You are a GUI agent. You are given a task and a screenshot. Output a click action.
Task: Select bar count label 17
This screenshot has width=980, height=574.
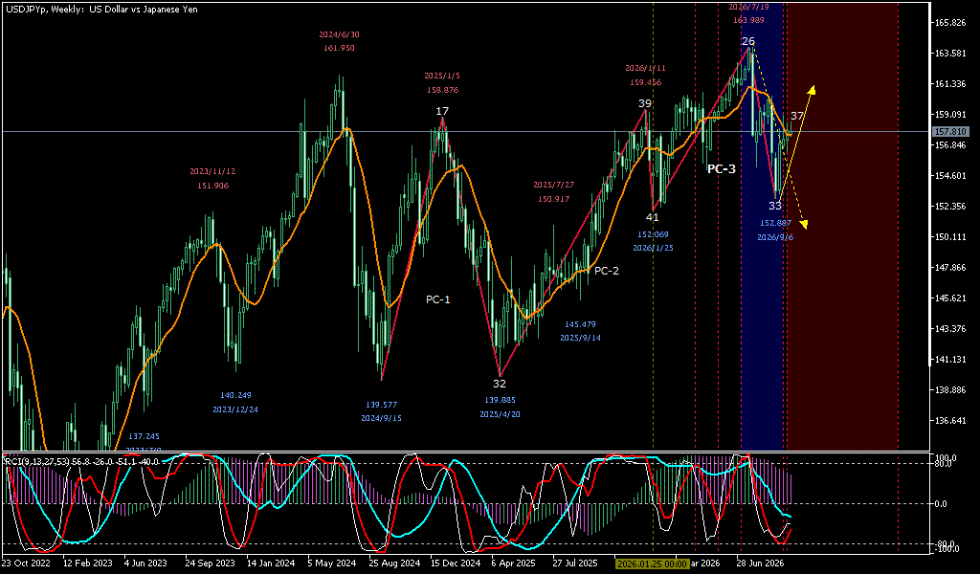[442, 111]
